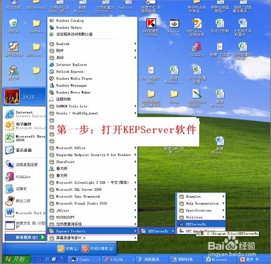Click the Internet Explorer quick launch icon
The width and height of the screenshot is (271, 264).
(47, 259)
